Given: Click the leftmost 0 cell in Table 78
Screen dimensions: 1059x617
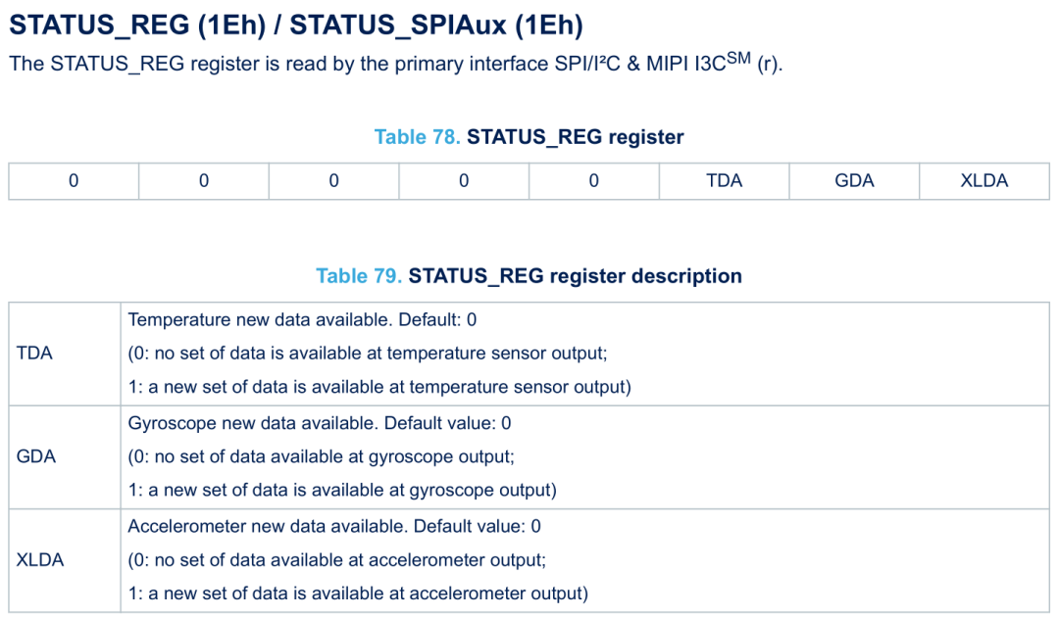Looking at the screenshot, I should tap(74, 181).
